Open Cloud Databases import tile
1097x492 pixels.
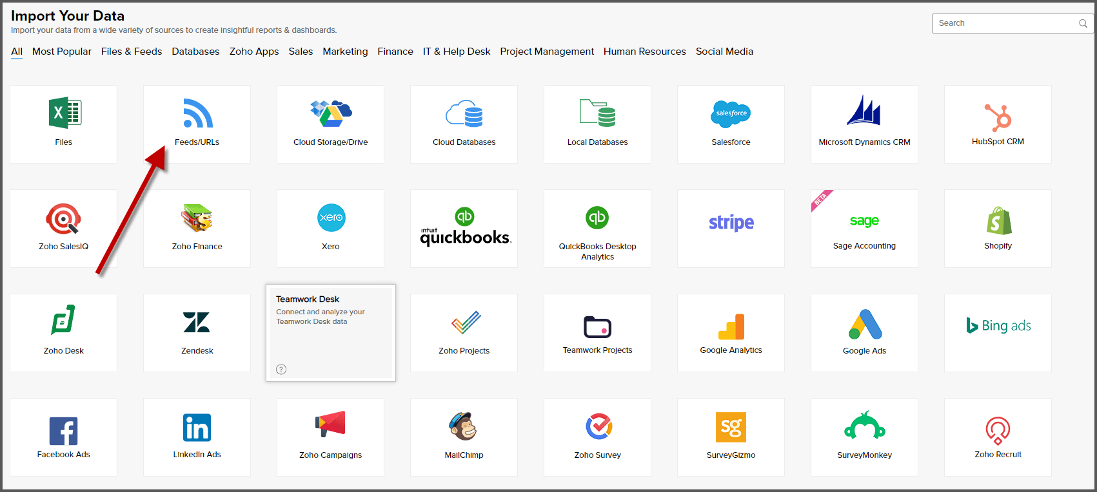[x=464, y=124]
